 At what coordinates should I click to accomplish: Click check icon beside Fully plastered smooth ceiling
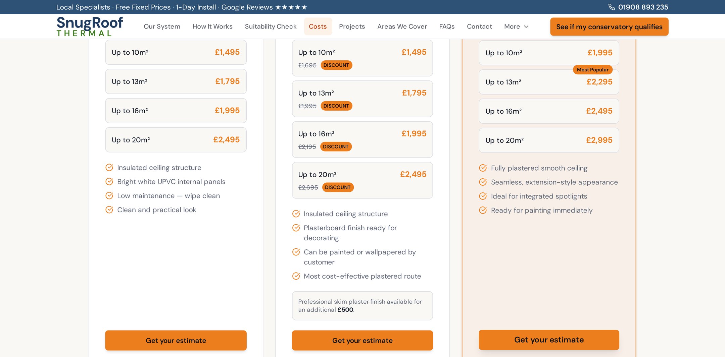pyautogui.click(x=483, y=168)
